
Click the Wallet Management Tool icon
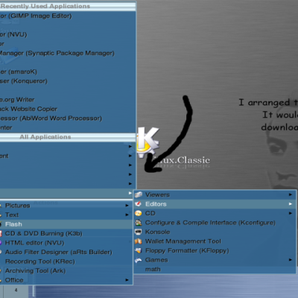[139, 241]
